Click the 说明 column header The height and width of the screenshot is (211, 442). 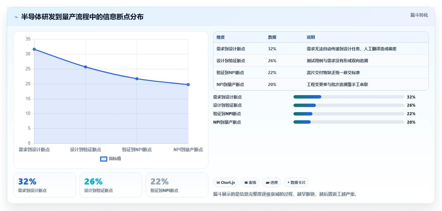click(311, 37)
